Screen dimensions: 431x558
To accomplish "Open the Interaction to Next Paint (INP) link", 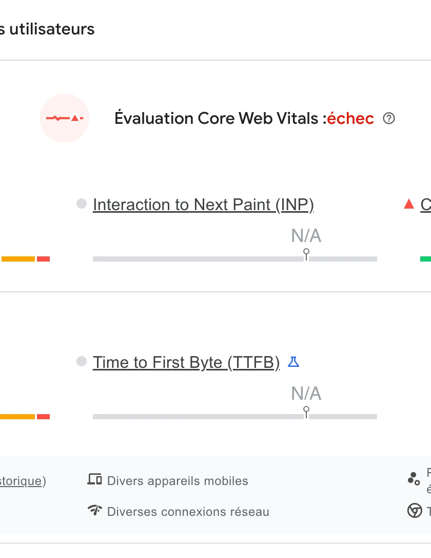I will point(203,204).
